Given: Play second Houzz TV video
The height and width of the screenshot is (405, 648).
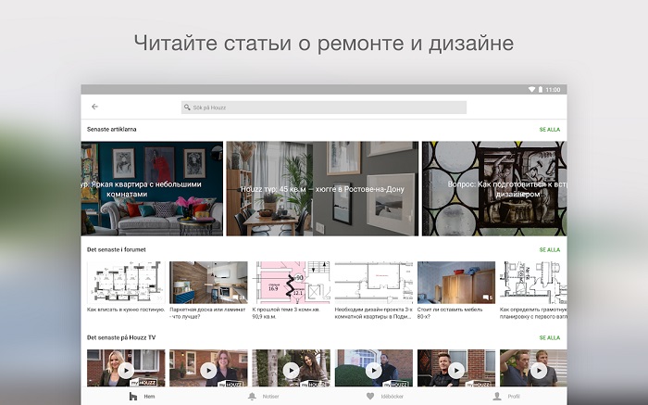Looking at the screenshot, I should pos(208,371).
